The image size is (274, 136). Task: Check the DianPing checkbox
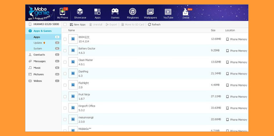click(x=65, y=74)
